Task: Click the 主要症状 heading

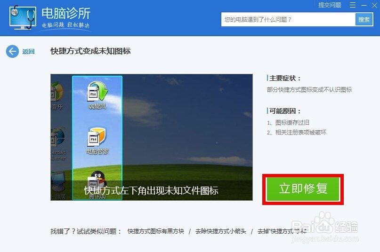Action: (285, 78)
